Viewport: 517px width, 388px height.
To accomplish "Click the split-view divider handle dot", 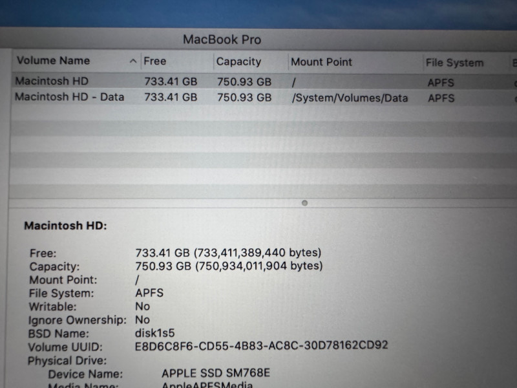I will (304, 202).
